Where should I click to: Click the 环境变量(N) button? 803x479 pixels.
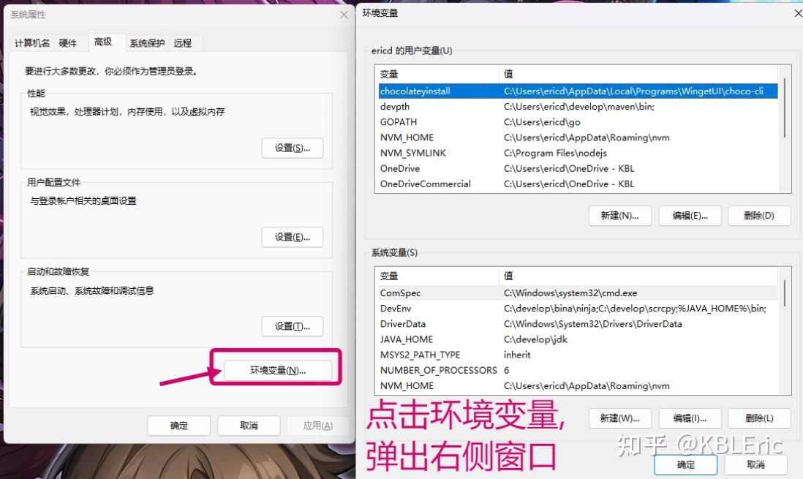coord(278,369)
